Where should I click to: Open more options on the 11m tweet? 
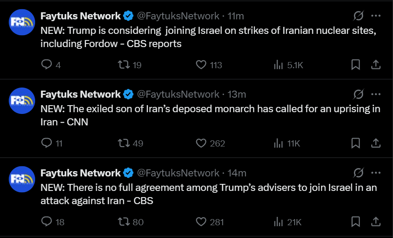pyautogui.click(x=376, y=16)
